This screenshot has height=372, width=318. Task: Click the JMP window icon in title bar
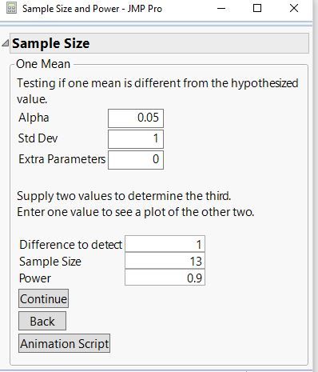point(11,8)
